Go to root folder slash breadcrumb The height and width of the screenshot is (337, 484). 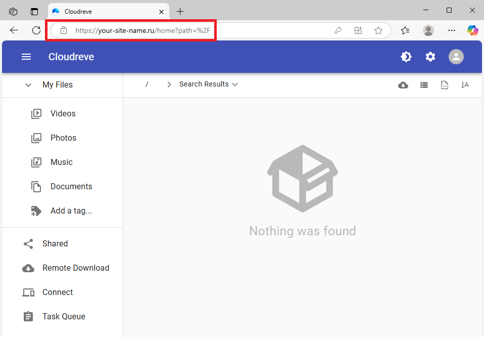coord(147,84)
